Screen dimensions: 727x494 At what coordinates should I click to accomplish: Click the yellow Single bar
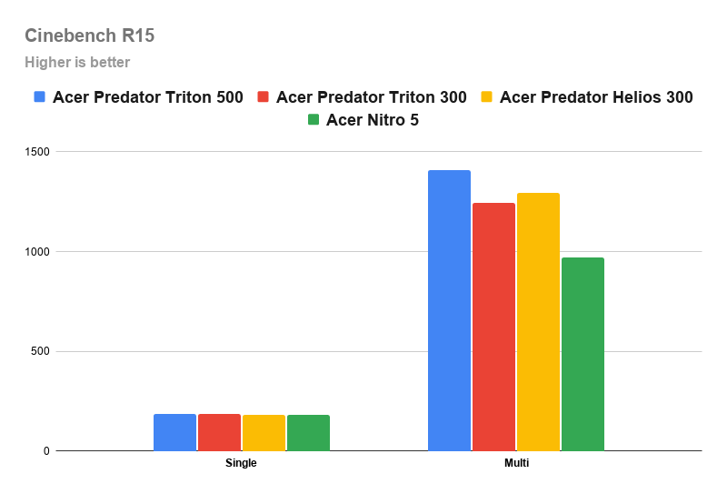(x=264, y=433)
